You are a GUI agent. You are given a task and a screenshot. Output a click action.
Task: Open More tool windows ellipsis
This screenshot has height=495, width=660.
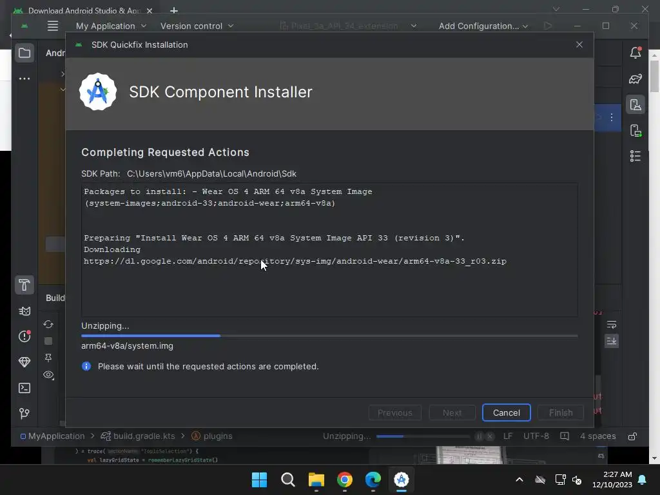click(x=24, y=79)
